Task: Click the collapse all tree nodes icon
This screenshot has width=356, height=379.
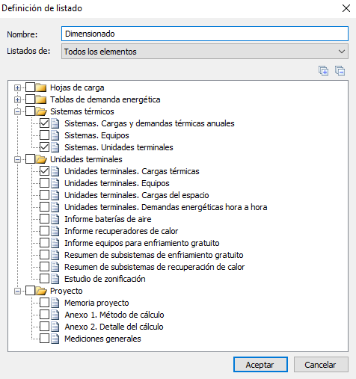Action: pos(340,71)
